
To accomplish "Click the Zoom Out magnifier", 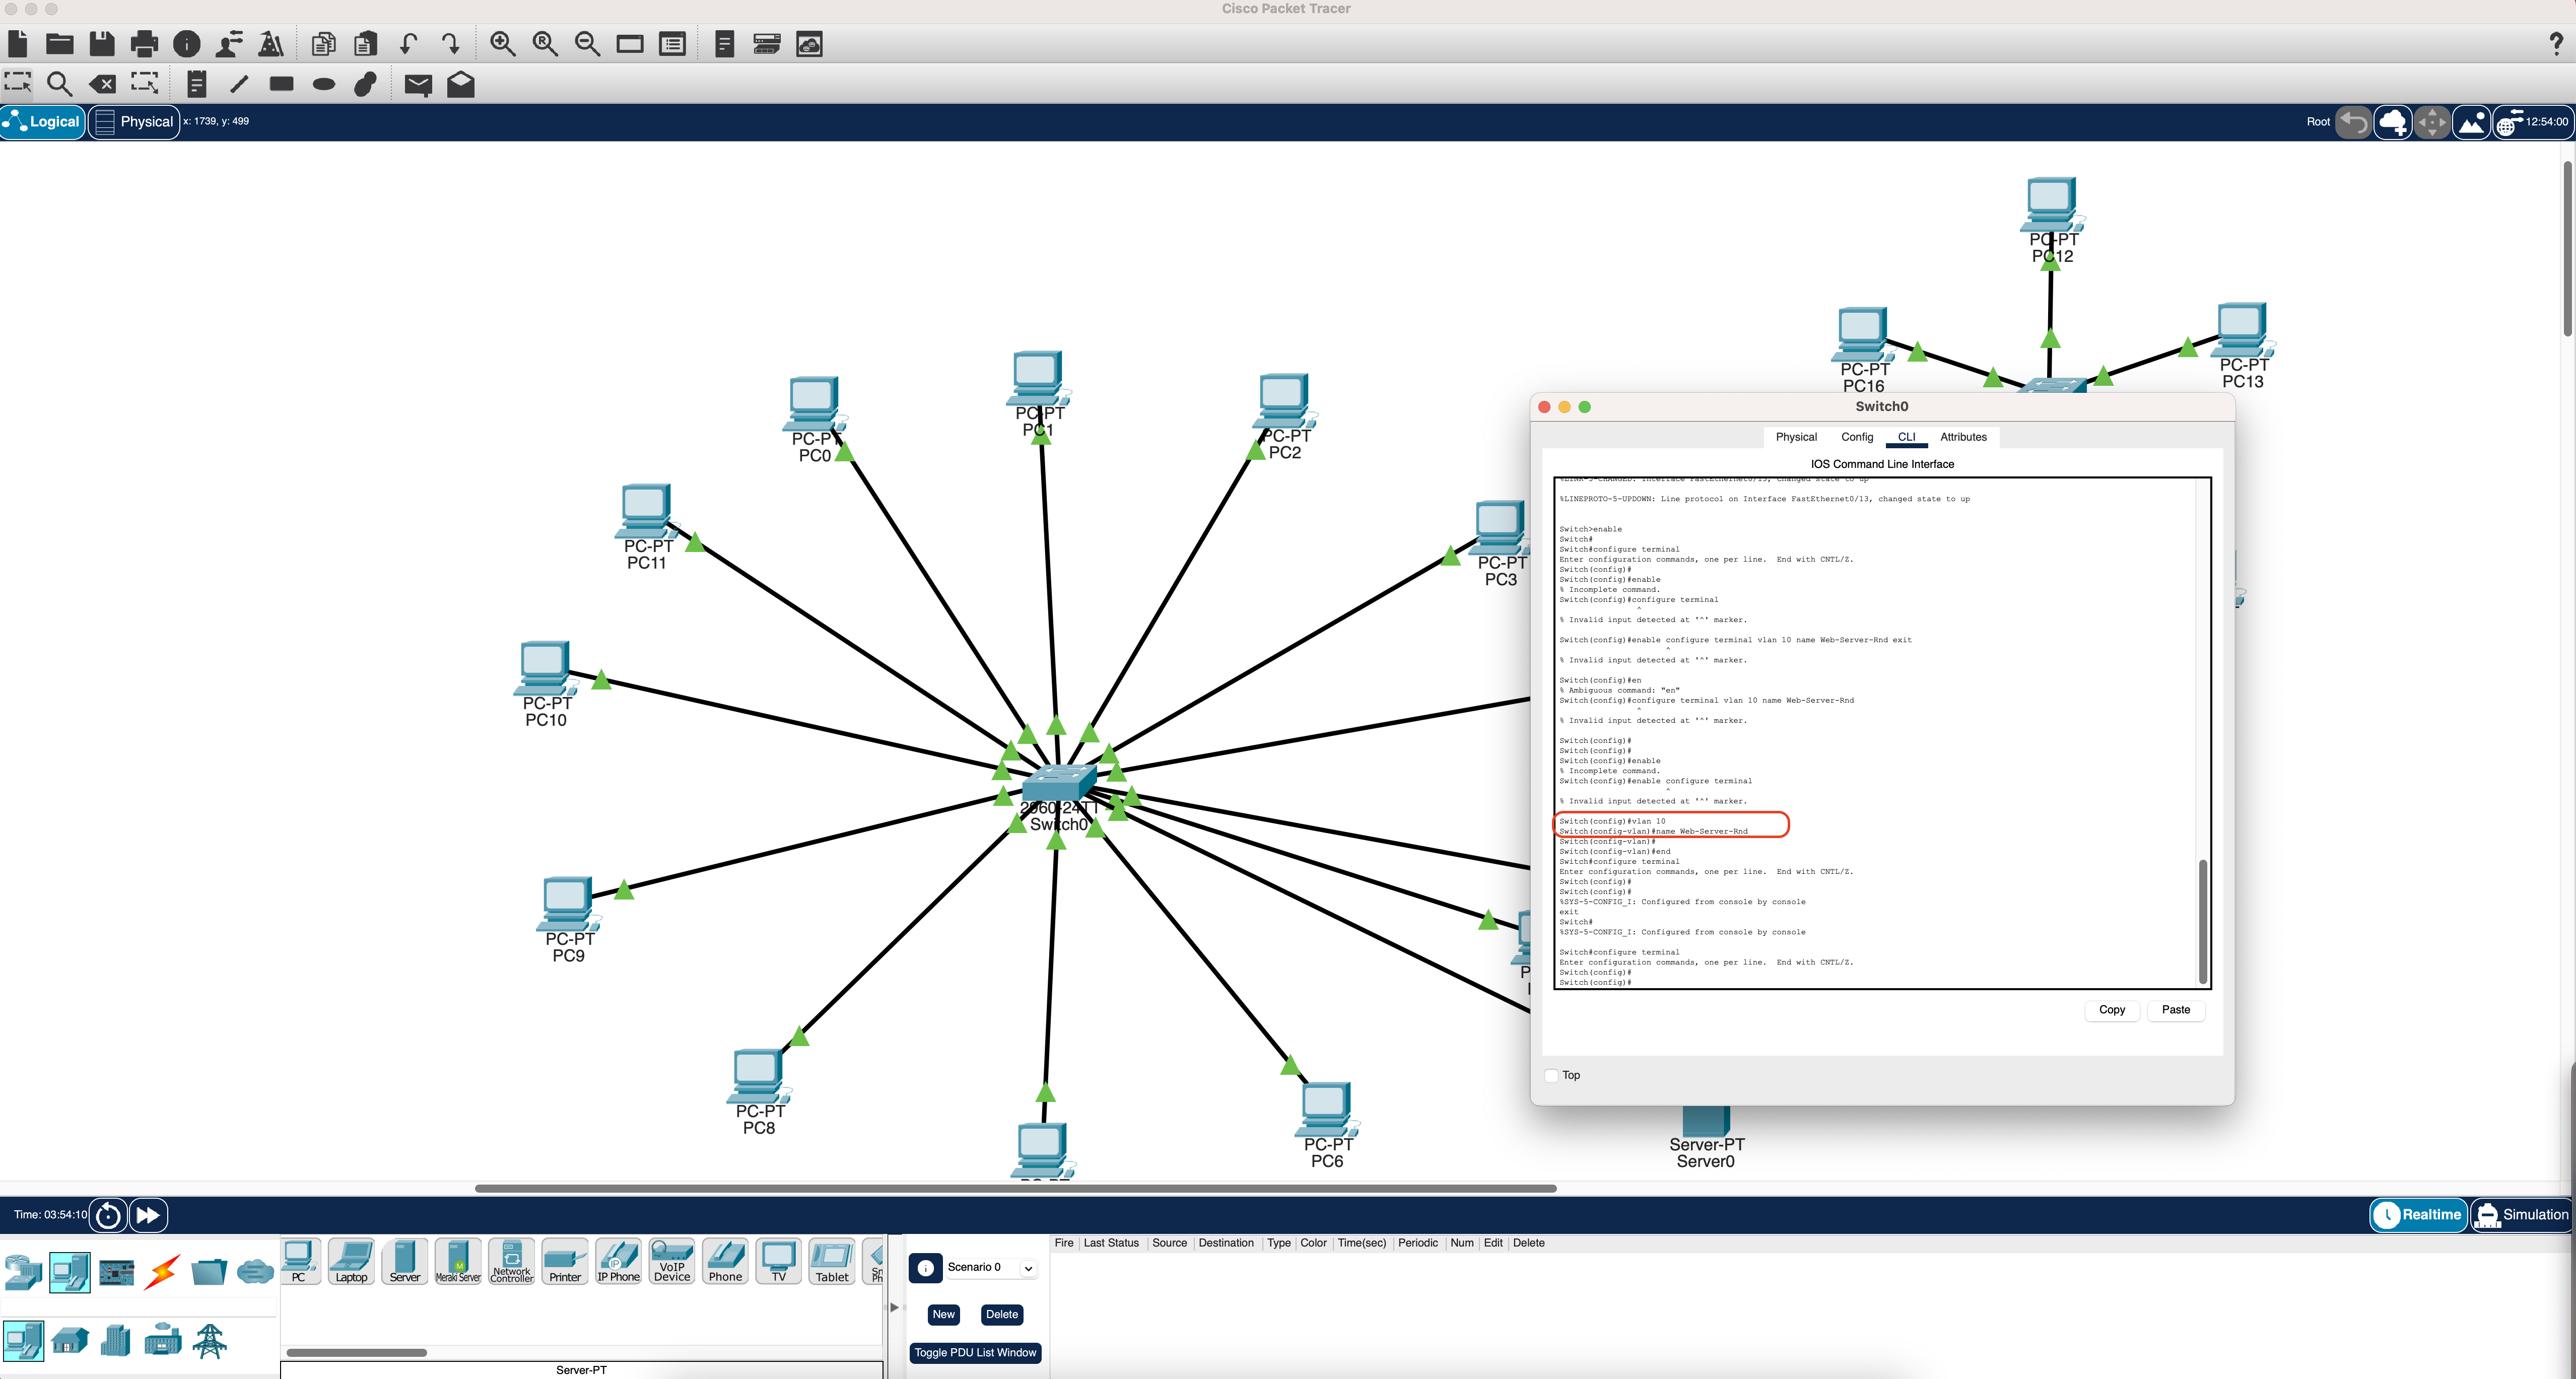I will pos(587,44).
